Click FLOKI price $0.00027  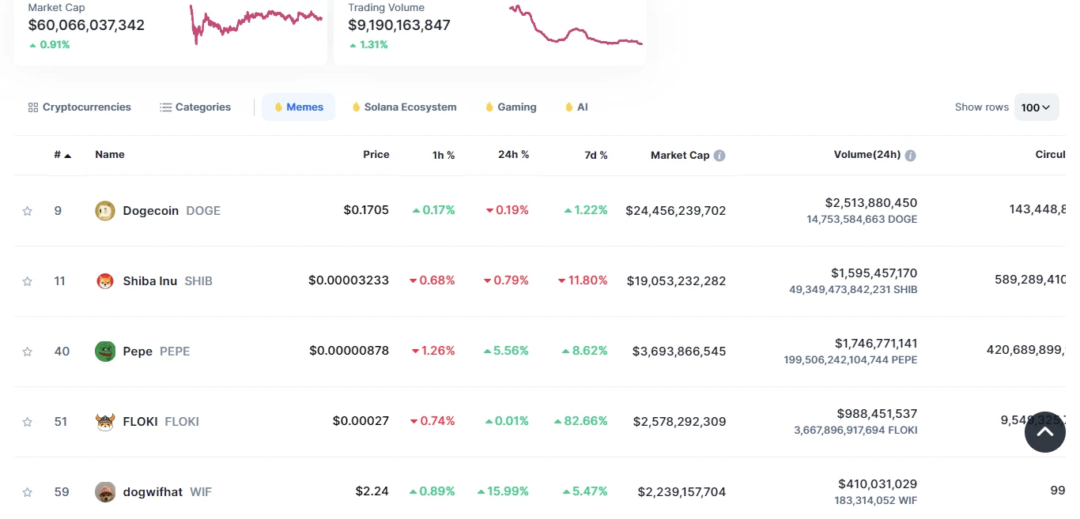pos(361,421)
